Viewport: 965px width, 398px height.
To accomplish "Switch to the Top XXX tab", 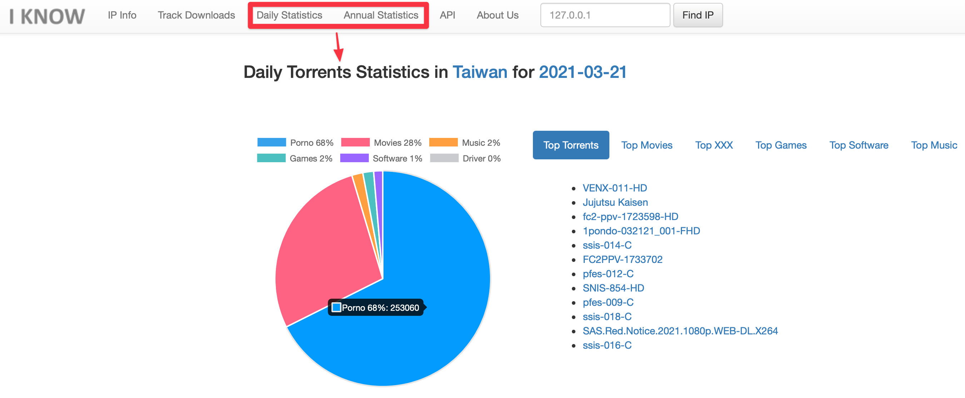I will pyautogui.click(x=714, y=145).
